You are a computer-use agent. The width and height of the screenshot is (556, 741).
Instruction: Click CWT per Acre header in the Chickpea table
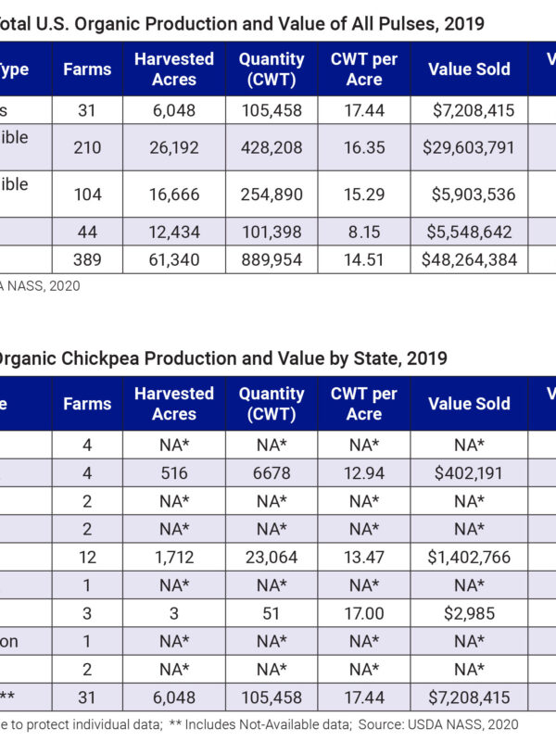[364, 404]
